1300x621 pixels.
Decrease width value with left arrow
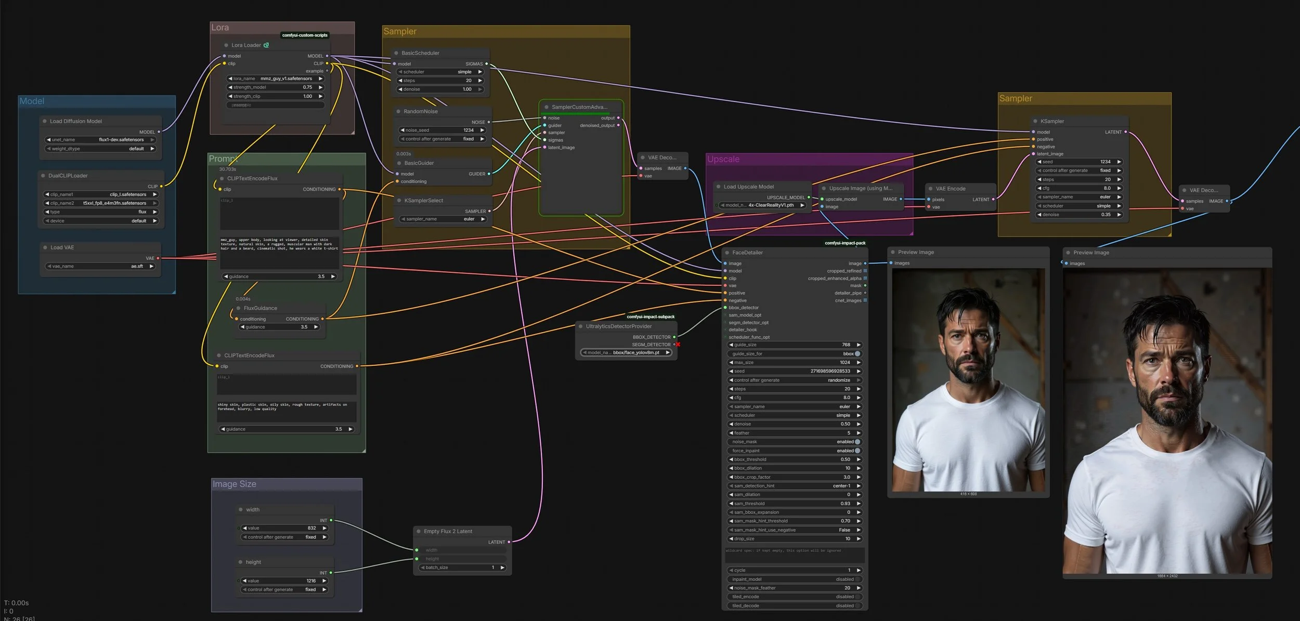click(245, 528)
